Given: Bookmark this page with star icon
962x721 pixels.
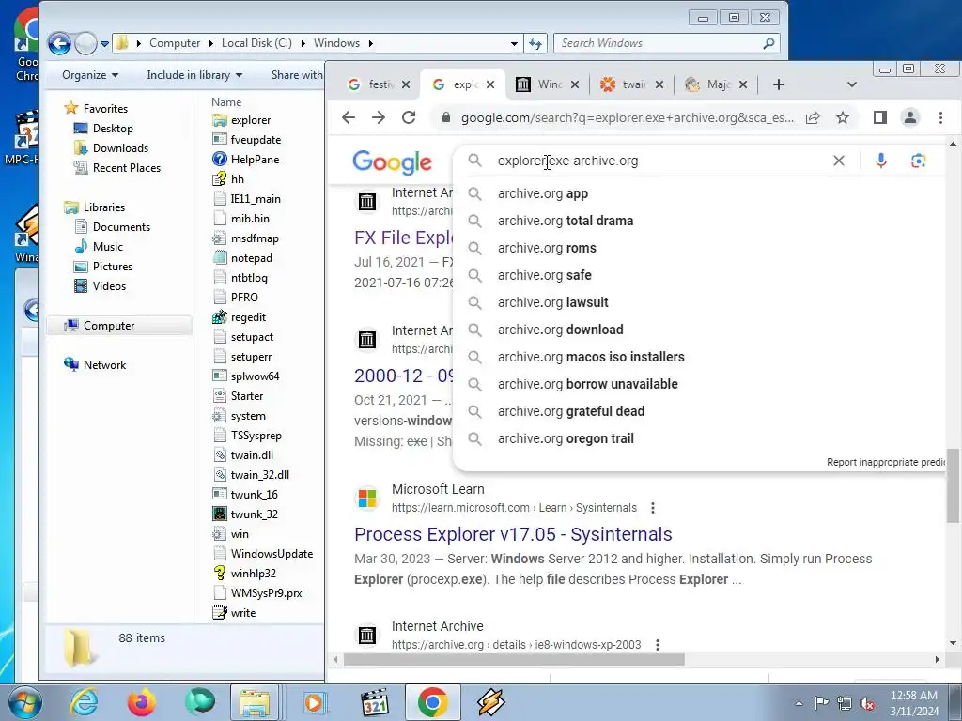Looking at the screenshot, I should (x=843, y=117).
